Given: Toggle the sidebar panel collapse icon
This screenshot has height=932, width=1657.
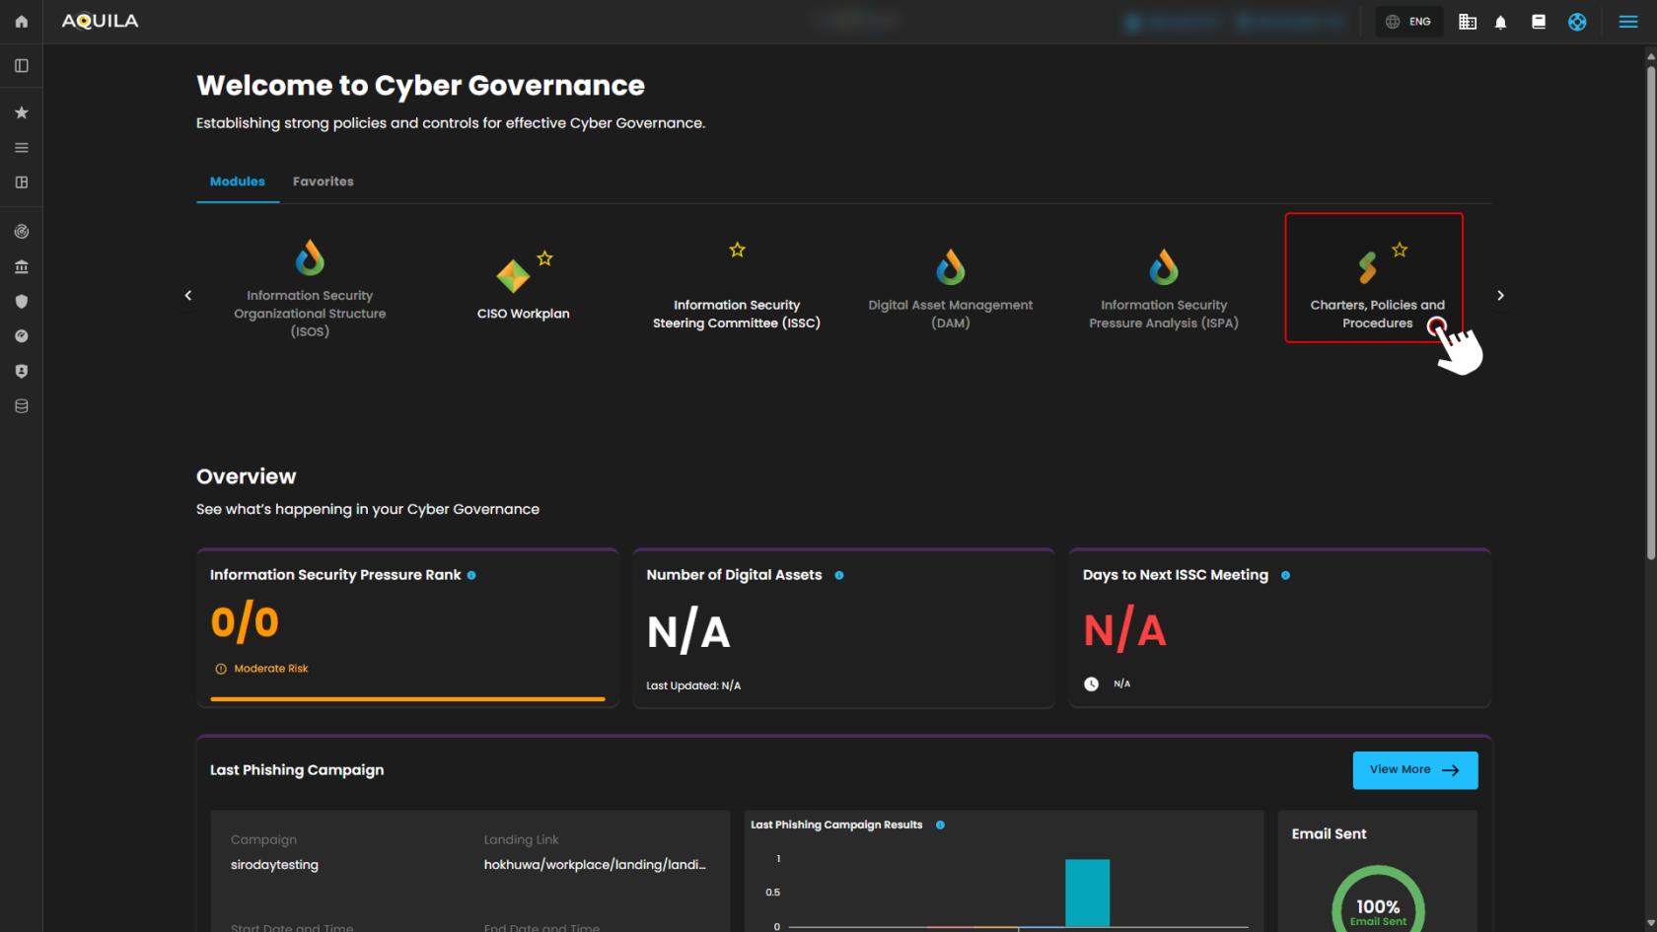Looking at the screenshot, I should click(22, 66).
